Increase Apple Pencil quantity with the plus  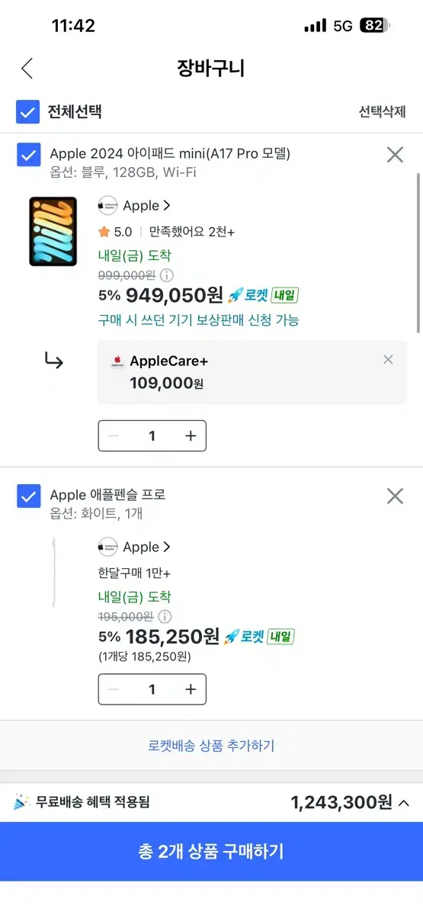(x=191, y=689)
